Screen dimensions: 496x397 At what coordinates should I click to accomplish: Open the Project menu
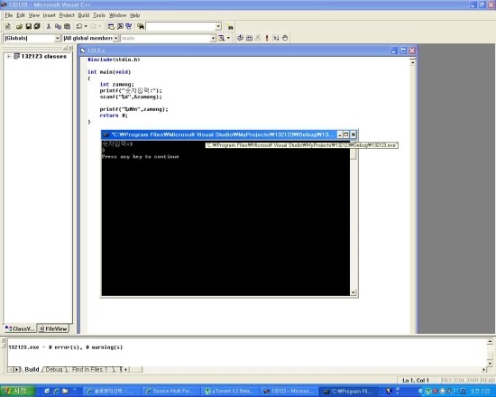tap(67, 15)
